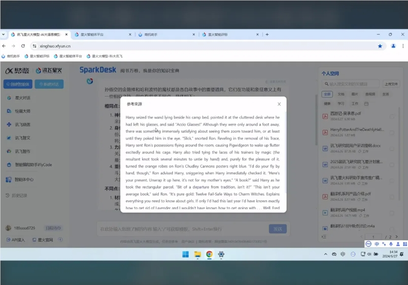The height and width of the screenshot is (285, 408).
Task: Launch the iFlyCode programming assistant
Action: [x=29, y=165]
